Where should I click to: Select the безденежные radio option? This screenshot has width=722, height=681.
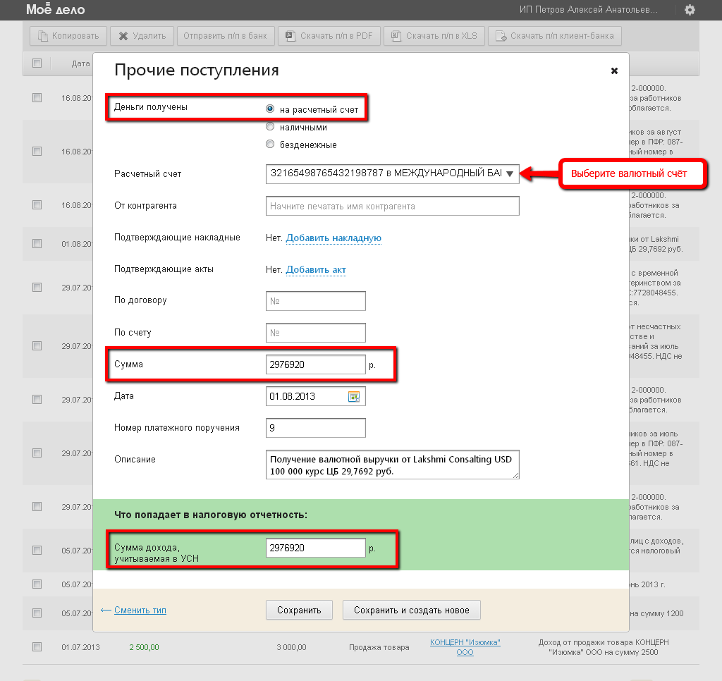270,145
